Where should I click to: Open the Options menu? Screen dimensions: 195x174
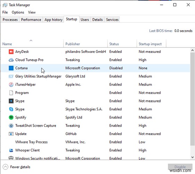pyautogui.click(x=18, y=12)
